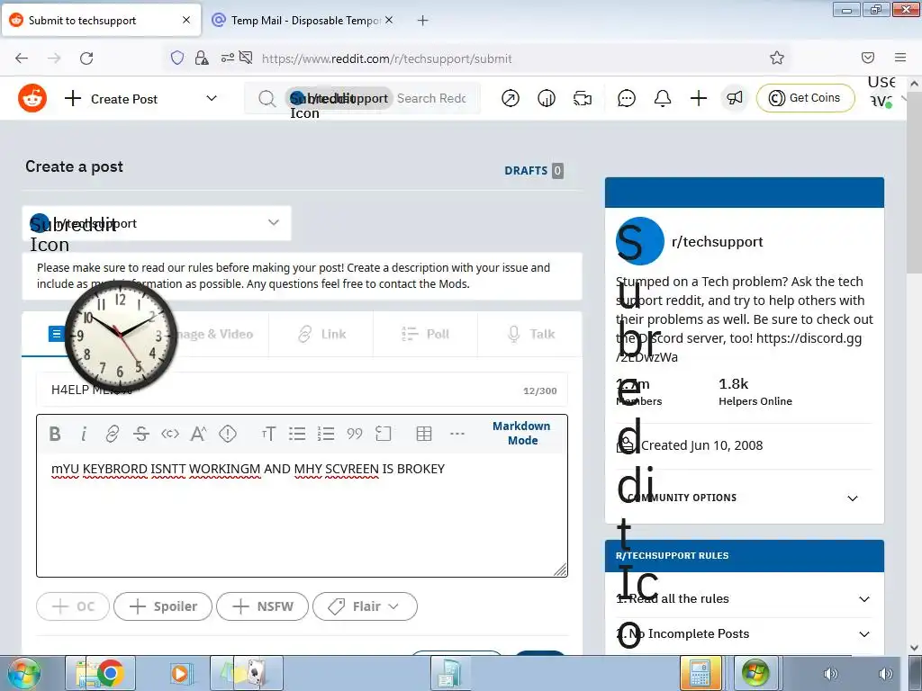Click the Get Coins button

click(806, 98)
